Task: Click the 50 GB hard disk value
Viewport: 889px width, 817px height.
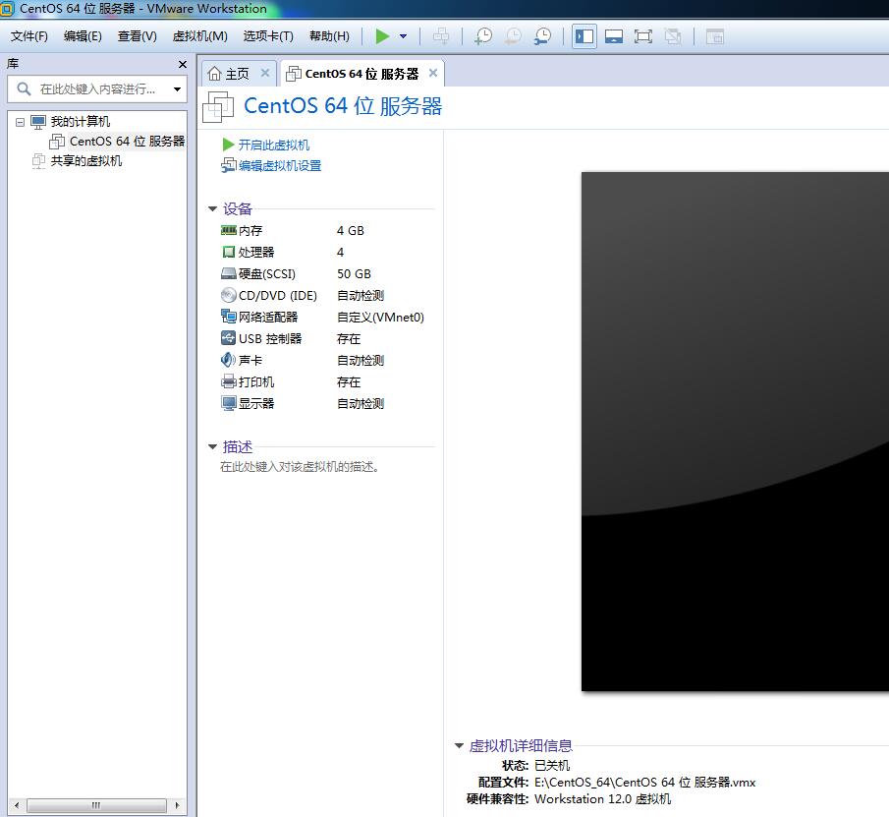Action: [354, 274]
